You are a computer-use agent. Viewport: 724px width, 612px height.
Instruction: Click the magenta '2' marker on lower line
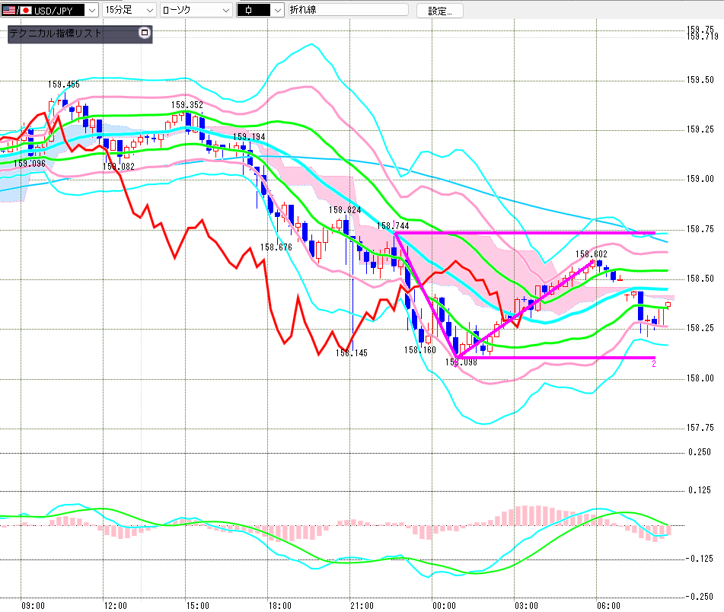coord(653,365)
